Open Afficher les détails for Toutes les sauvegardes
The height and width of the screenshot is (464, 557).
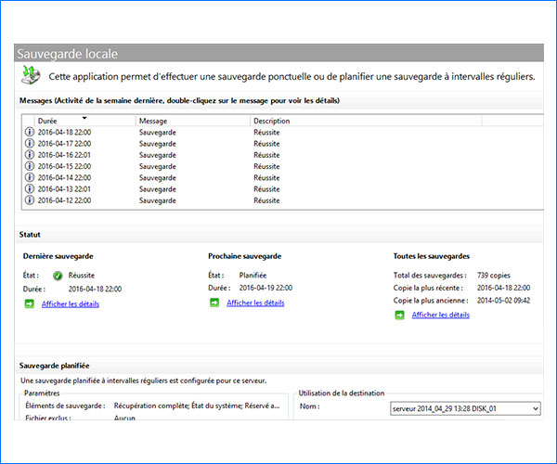pyautogui.click(x=441, y=315)
